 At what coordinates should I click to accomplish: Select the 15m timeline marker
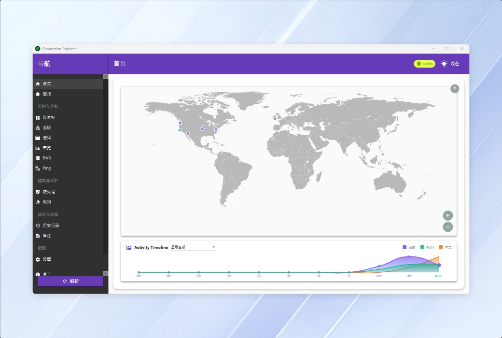pos(409,256)
